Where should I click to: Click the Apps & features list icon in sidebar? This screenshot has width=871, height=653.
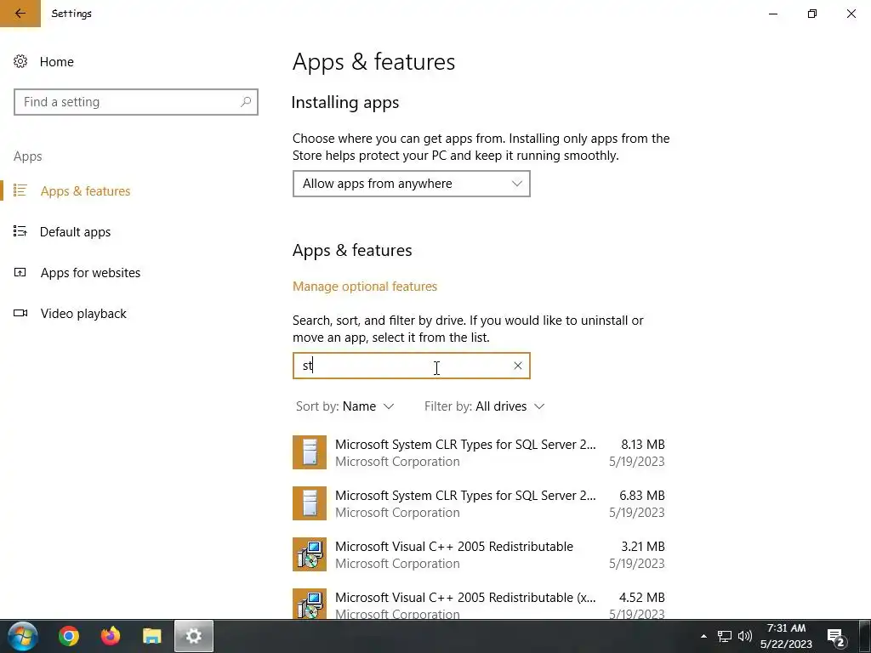[x=20, y=190]
